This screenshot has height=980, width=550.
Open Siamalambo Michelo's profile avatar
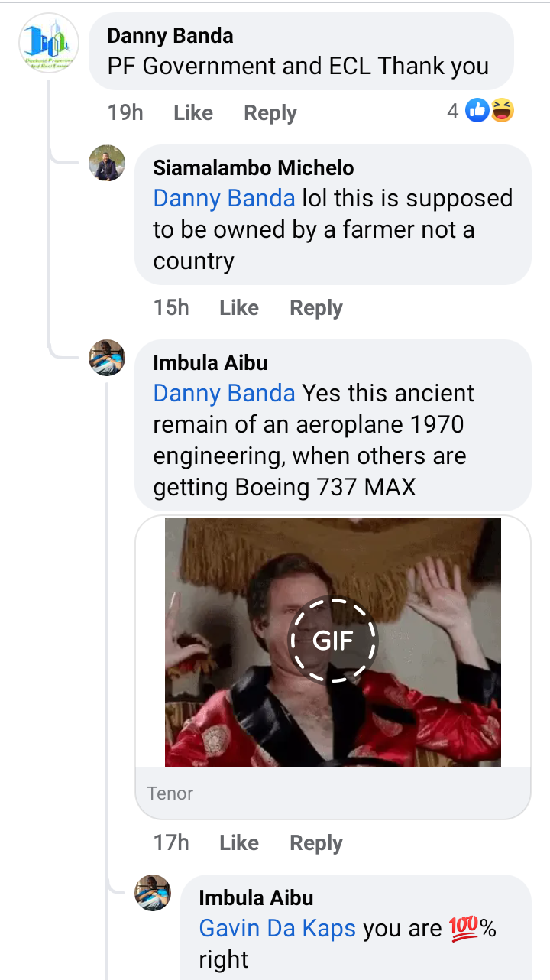pyautogui.click(x=107, y=164)
